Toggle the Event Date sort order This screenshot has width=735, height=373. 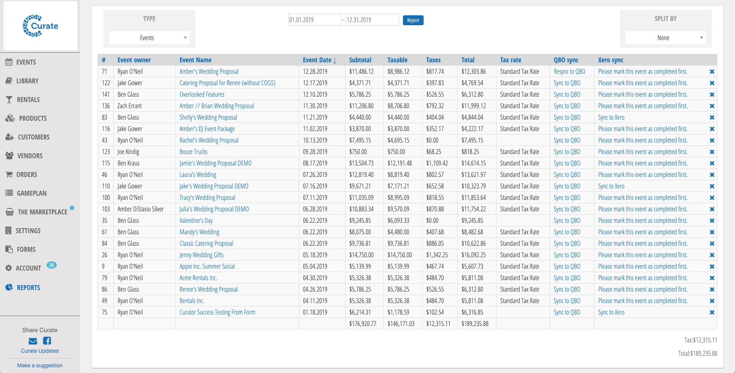320,60
